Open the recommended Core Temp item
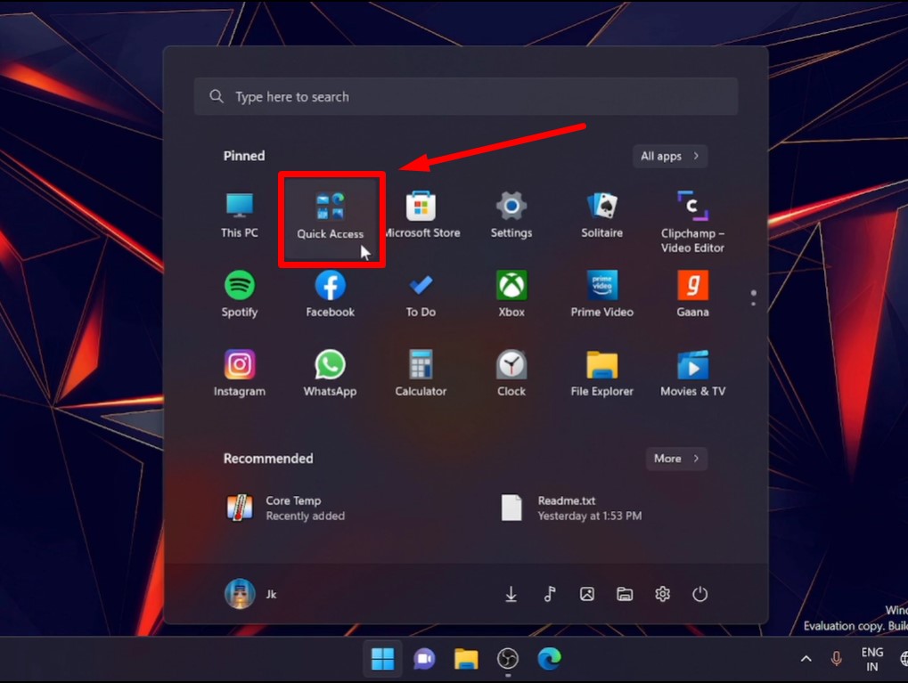The height and width of the screenshot is (683, 908). point(286,508)
